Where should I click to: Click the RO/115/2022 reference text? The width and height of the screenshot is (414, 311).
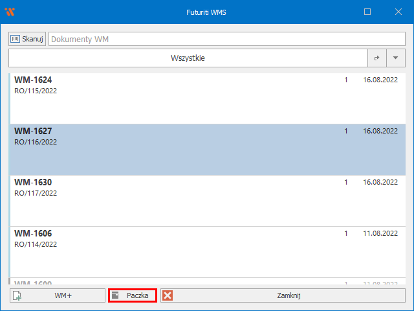36,91
